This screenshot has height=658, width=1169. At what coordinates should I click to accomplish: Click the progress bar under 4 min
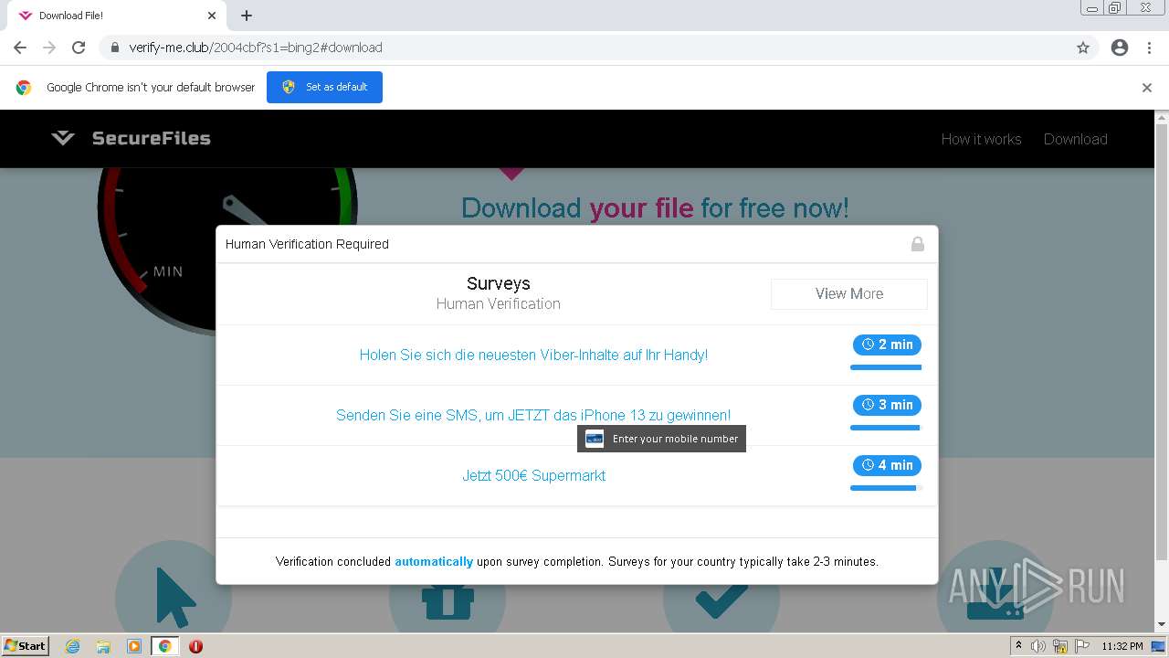point(886,488)
